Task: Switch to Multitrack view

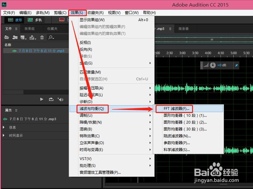Action: 34,20
